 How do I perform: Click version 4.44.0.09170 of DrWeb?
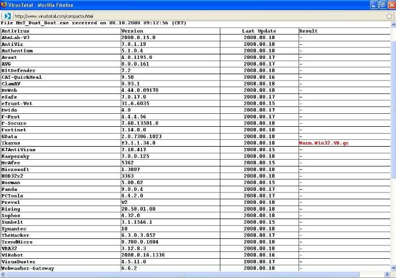coord(140,90)
